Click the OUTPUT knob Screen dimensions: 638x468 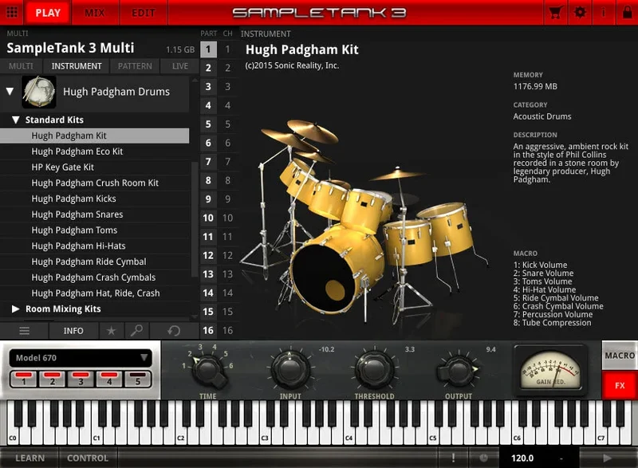458,370
